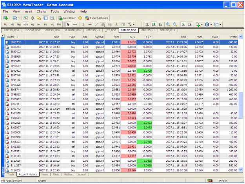Image resolution: width=245 pixels, height=184 pixels.
Task: Toggle the Terminal window icon
Action: click(x=45, y=18)
